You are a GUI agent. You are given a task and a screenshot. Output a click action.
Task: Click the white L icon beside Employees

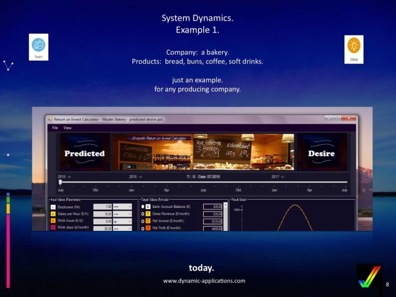(53, 207)
